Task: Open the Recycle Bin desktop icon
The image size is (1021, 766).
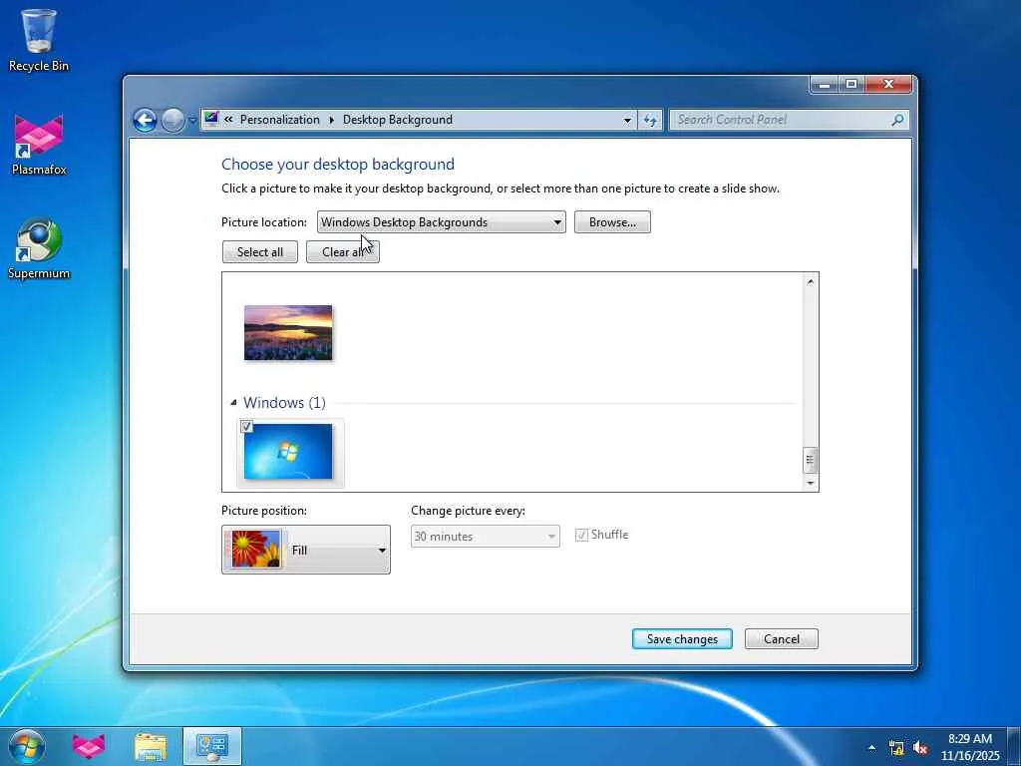Action: [x=39, y=39]
